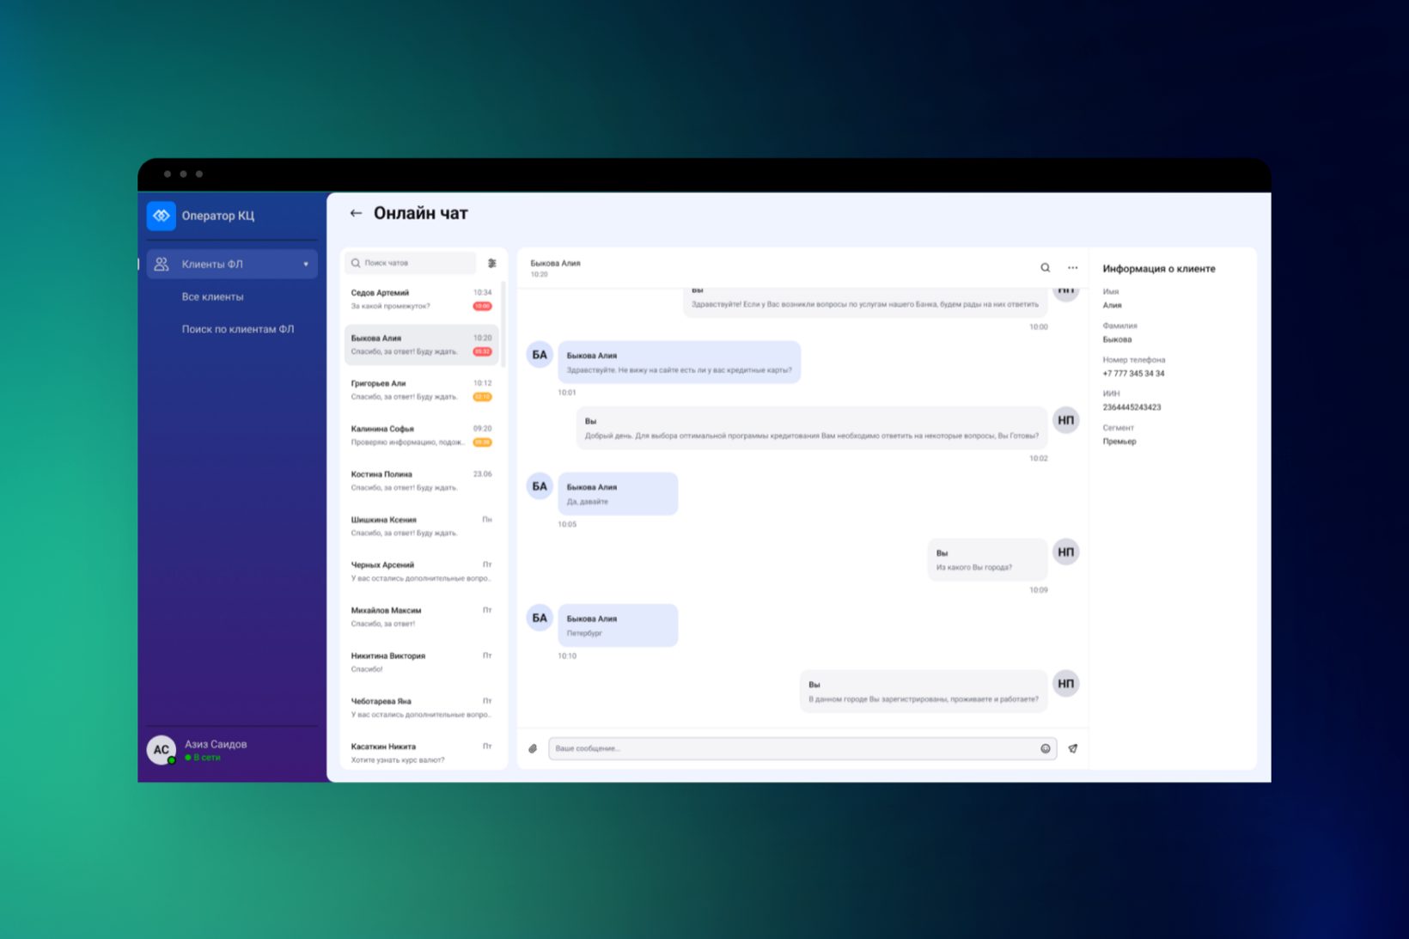This screenshot has width=1409, height=939.
Task: Click the НП avatar beside Из какого Вы города
Action: [x=1066, y=552]
